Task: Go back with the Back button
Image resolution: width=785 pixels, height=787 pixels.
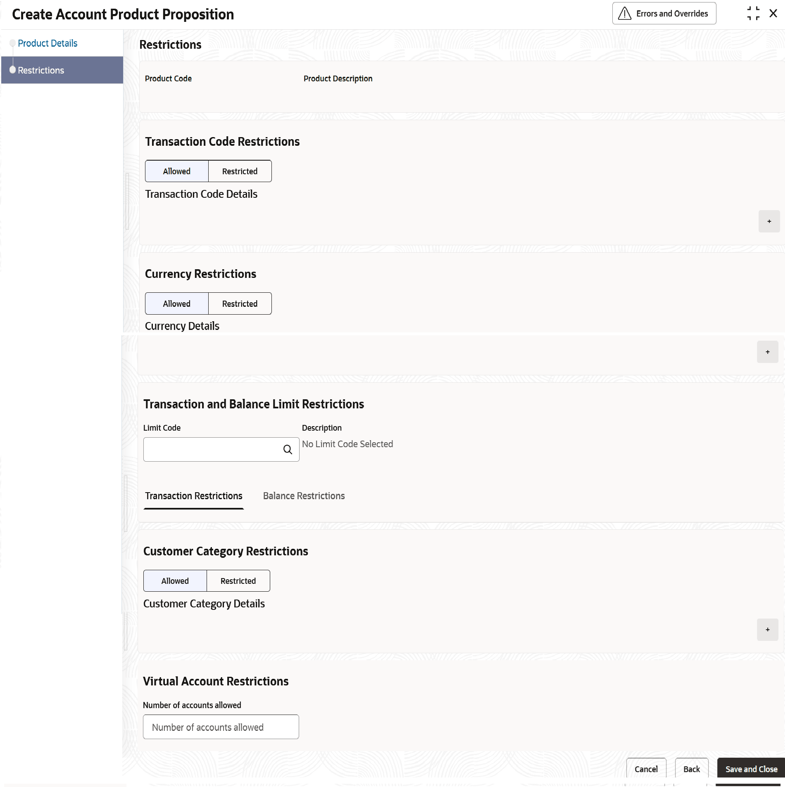Action: coord(692,769)
